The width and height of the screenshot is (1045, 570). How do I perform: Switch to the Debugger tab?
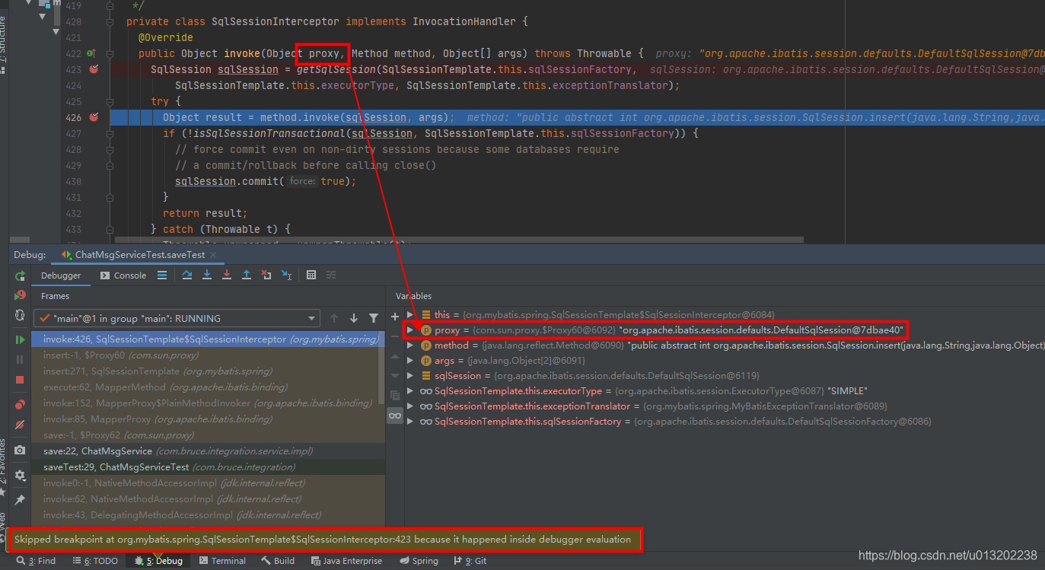point(61,275)
